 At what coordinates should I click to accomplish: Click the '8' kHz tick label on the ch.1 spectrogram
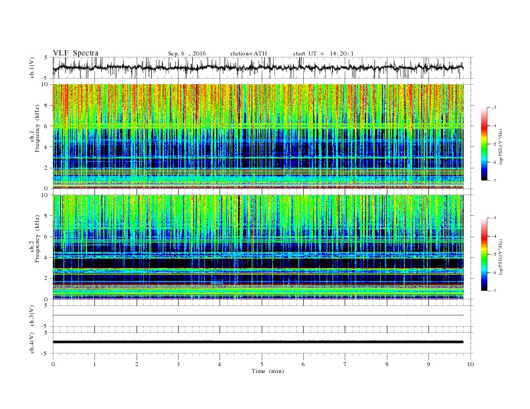coord(46,106)
